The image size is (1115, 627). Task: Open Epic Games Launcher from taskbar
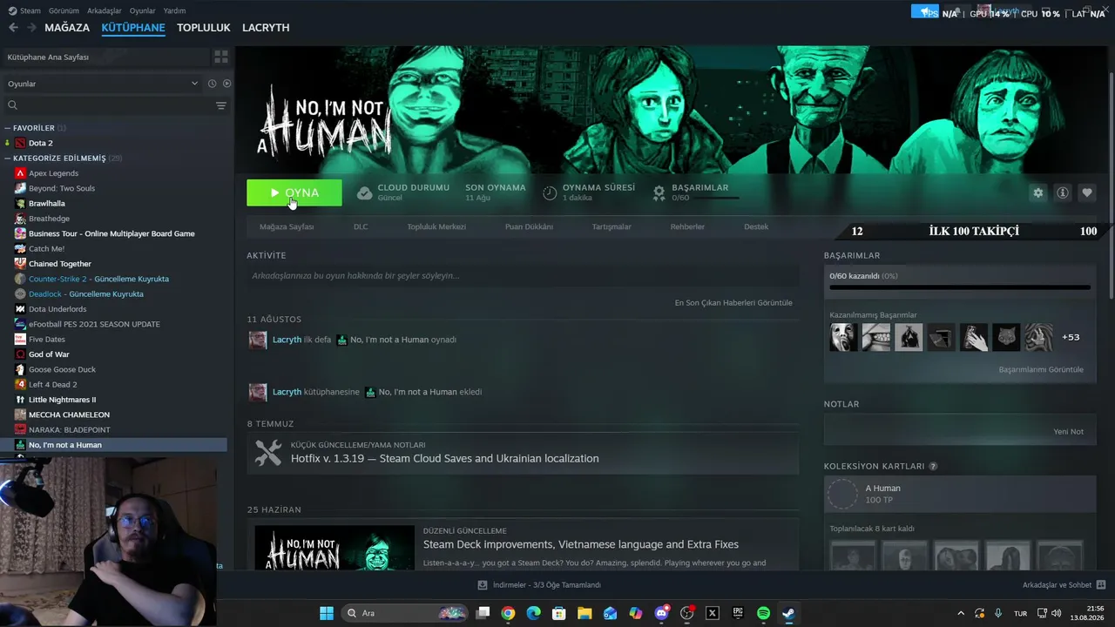pyautogui.click(x=738, y=613)
